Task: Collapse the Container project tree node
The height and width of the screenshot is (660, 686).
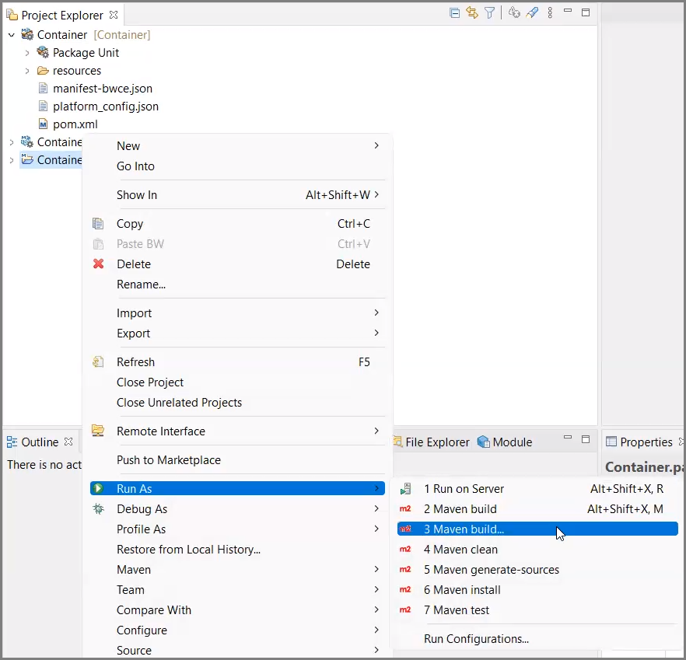Action: [x=12, y=35]
